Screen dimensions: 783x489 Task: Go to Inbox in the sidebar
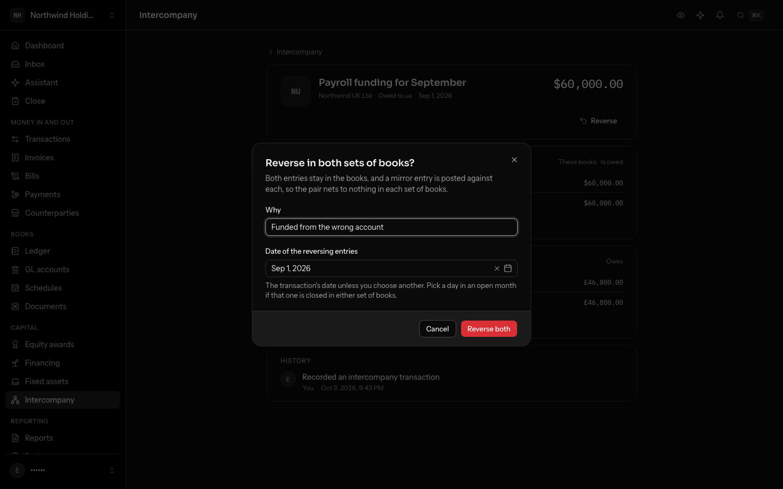(63, 64)
